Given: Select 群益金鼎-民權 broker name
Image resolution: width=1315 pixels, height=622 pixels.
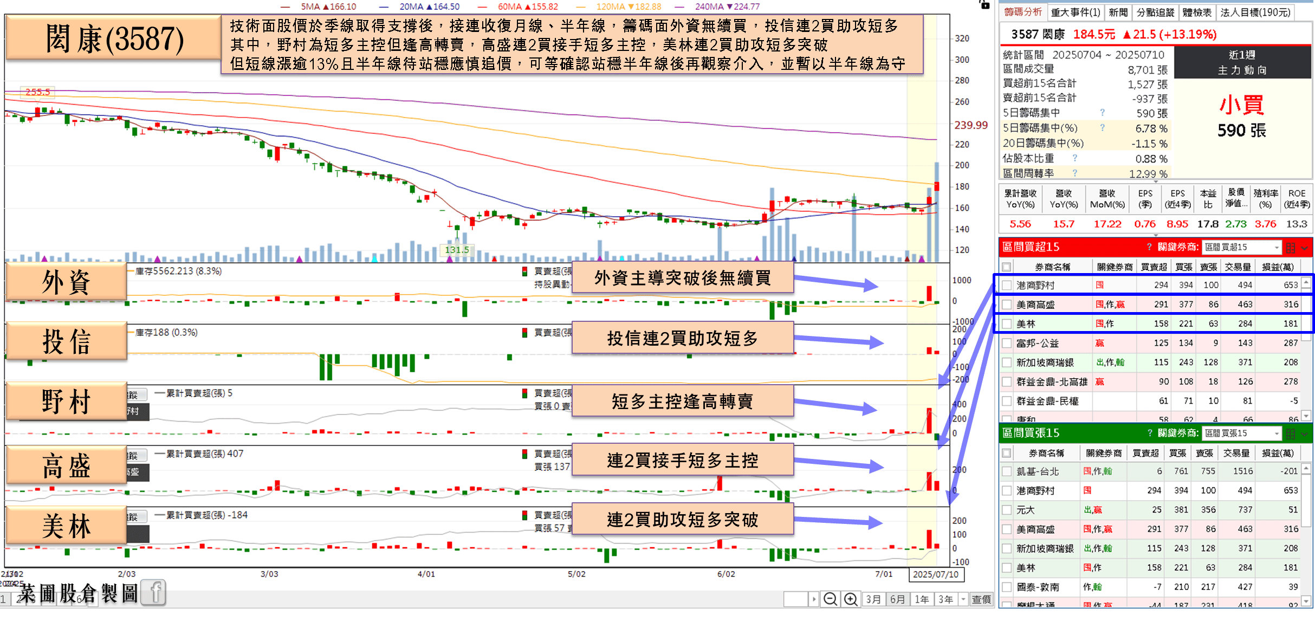Looking at the screenshot, I should 1047,401.
